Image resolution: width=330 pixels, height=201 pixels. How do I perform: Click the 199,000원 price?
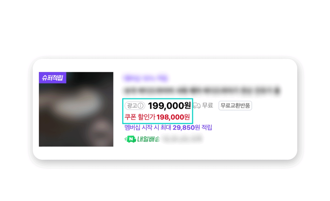pyautogui.click(x=169, y=106)
